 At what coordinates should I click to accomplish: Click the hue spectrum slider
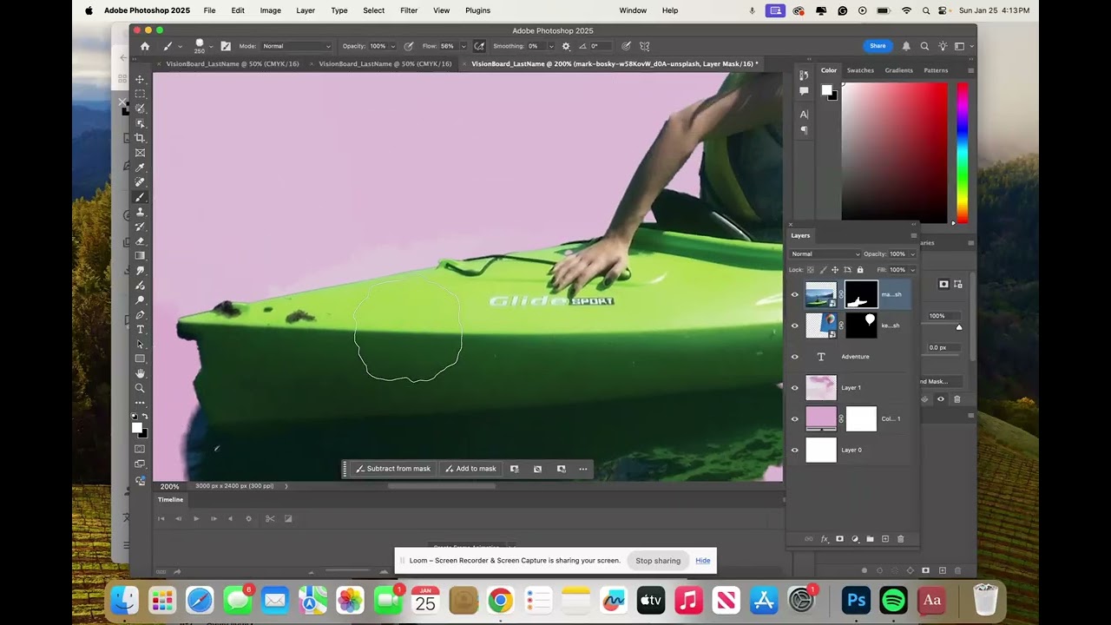click(962, 153)
